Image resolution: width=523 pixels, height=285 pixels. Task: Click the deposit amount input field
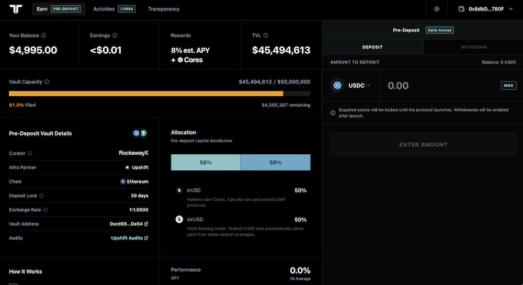442,85
